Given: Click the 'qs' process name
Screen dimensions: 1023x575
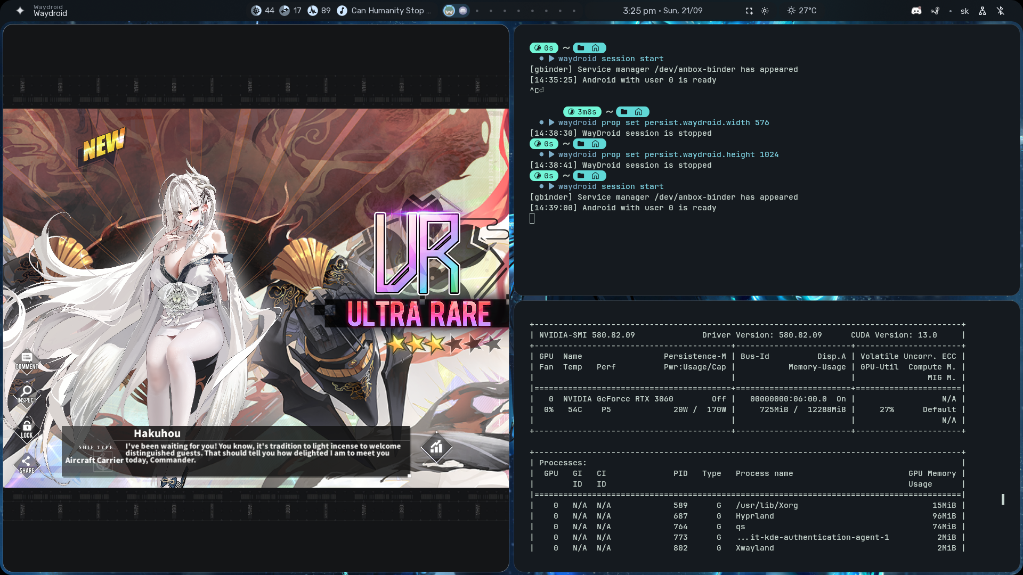Looking at the screenshot, I should 740,527.
